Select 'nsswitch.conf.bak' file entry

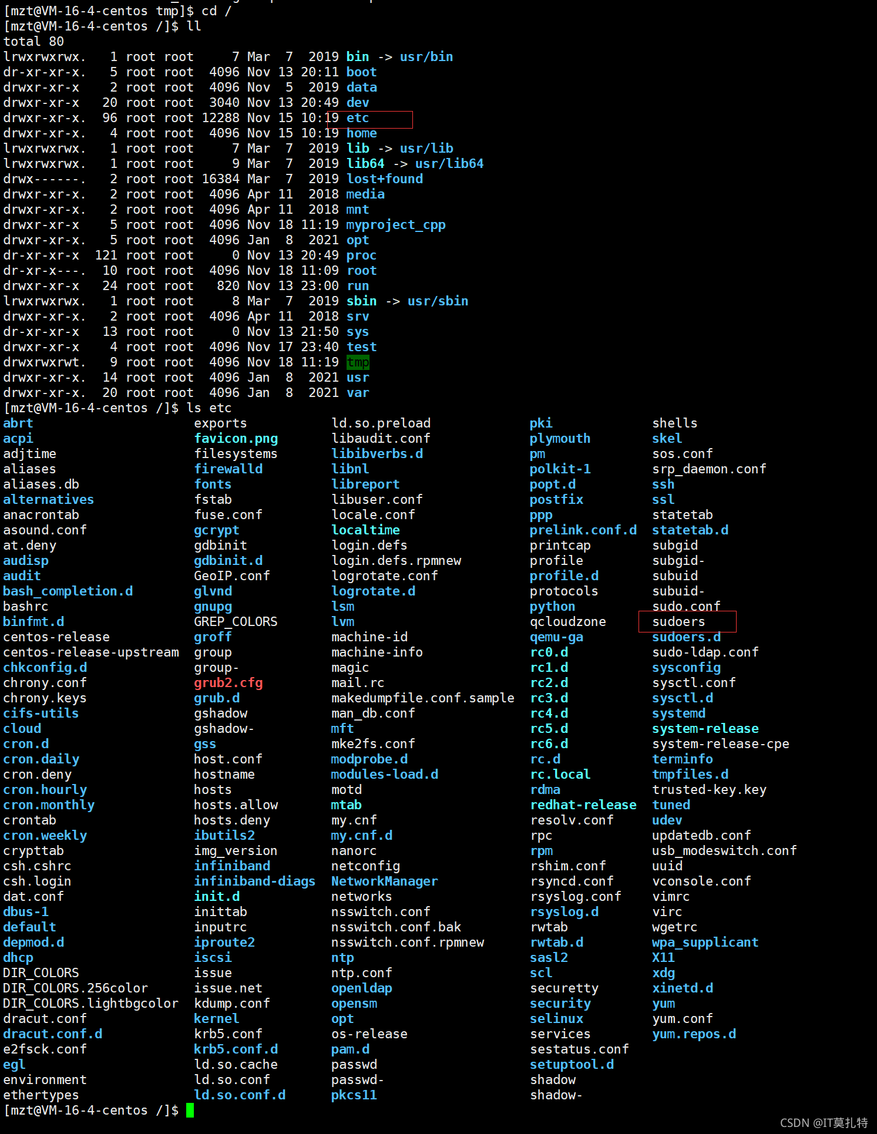tap(396, 927)
